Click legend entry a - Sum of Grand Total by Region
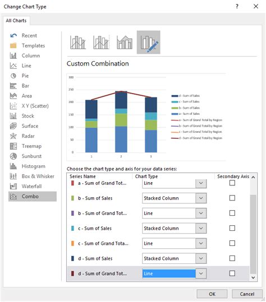The height and width of the screenshot is (302, 266). tap(196, 120)
